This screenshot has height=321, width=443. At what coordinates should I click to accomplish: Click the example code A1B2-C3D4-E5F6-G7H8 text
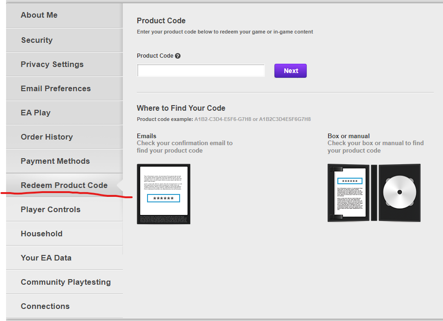pyautogui.click(x=222, y=119)
